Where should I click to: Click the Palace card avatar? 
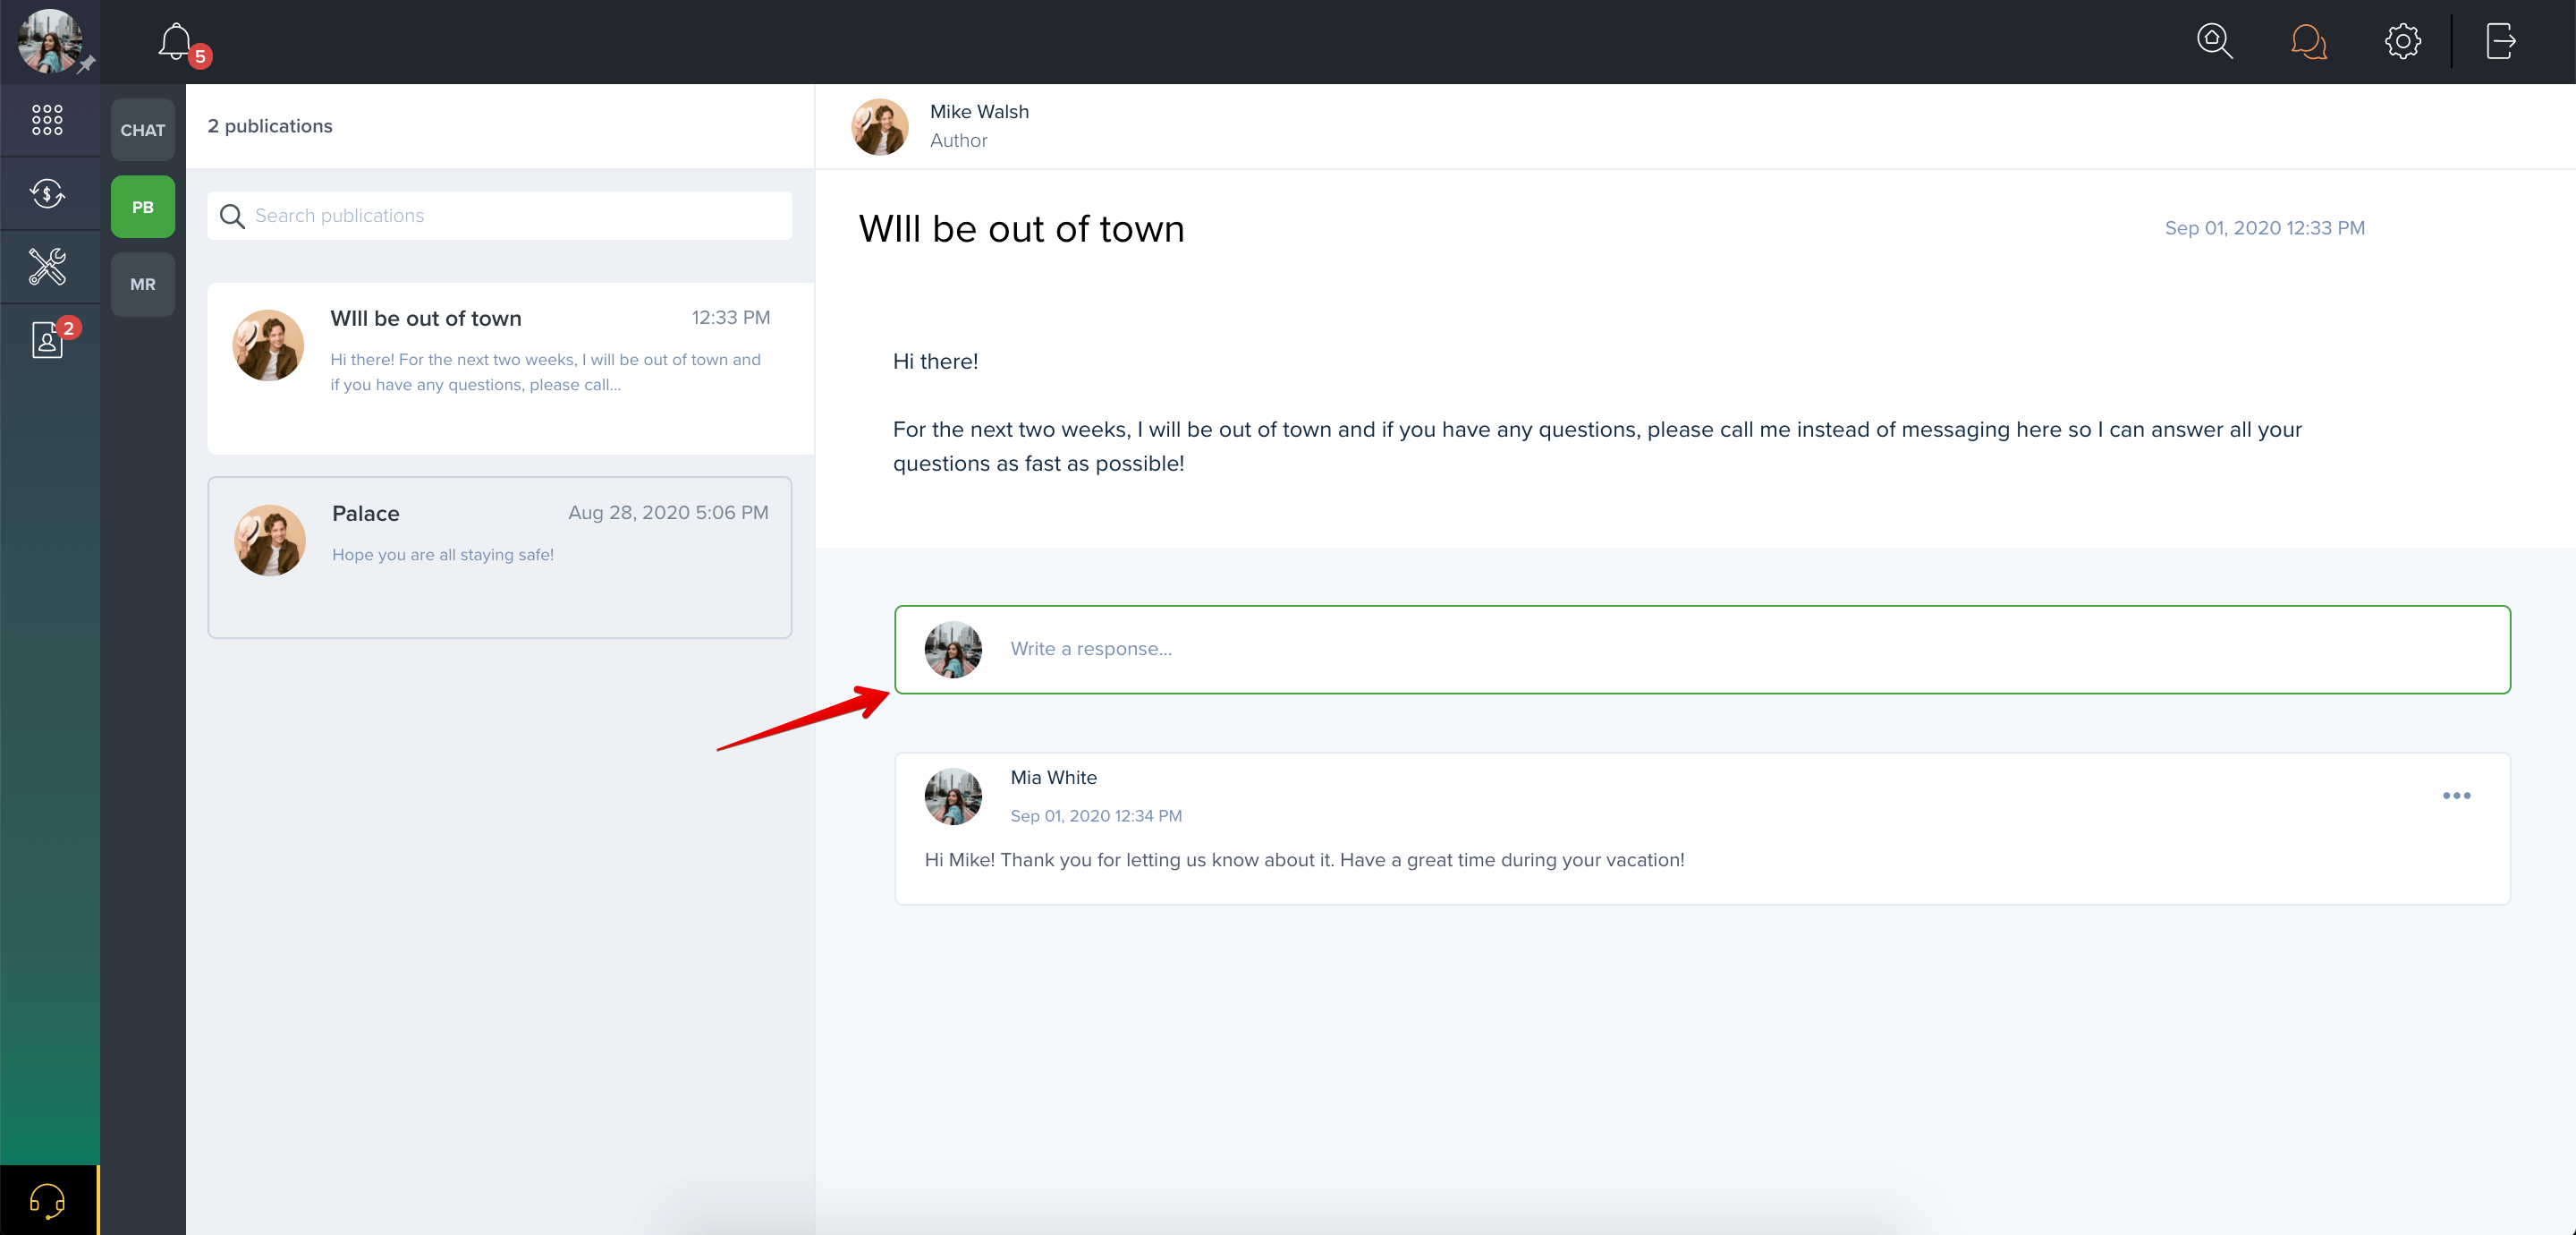(x=270, y=541)
